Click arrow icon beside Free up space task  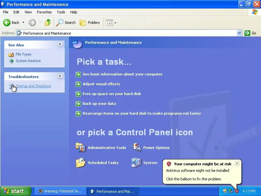point(78,94)
